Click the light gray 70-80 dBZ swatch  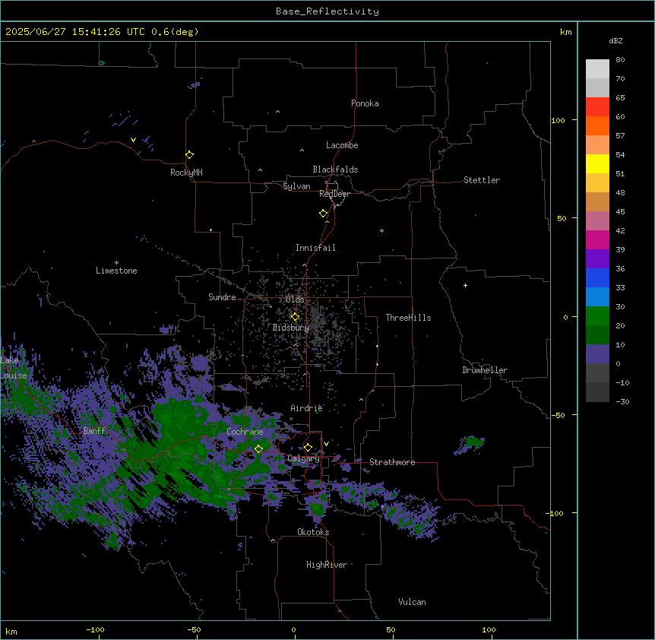coord(597,69)
